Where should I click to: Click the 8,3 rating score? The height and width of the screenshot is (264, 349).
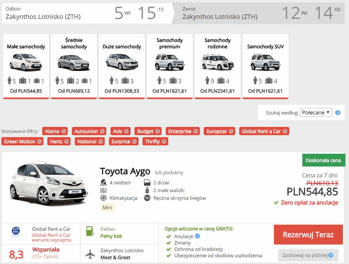[16, 254]
